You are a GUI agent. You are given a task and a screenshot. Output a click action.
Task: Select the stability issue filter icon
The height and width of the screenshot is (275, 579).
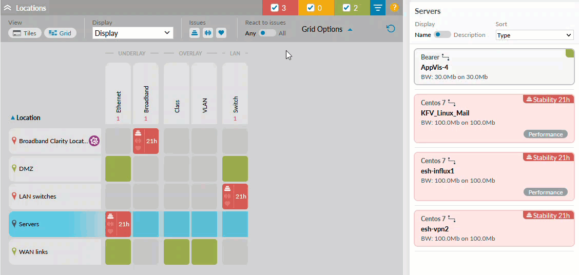pos(195,33)
